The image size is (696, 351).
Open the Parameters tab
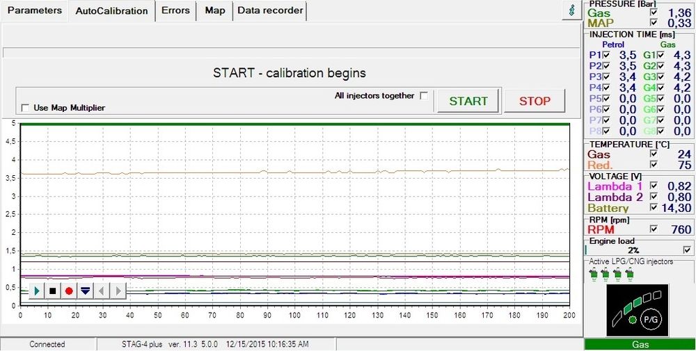pyautogui.click(x=35, y=10)
